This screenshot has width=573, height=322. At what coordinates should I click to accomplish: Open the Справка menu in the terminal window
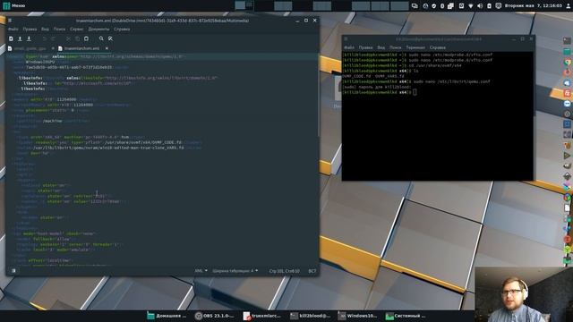click(x=438, y=47)
